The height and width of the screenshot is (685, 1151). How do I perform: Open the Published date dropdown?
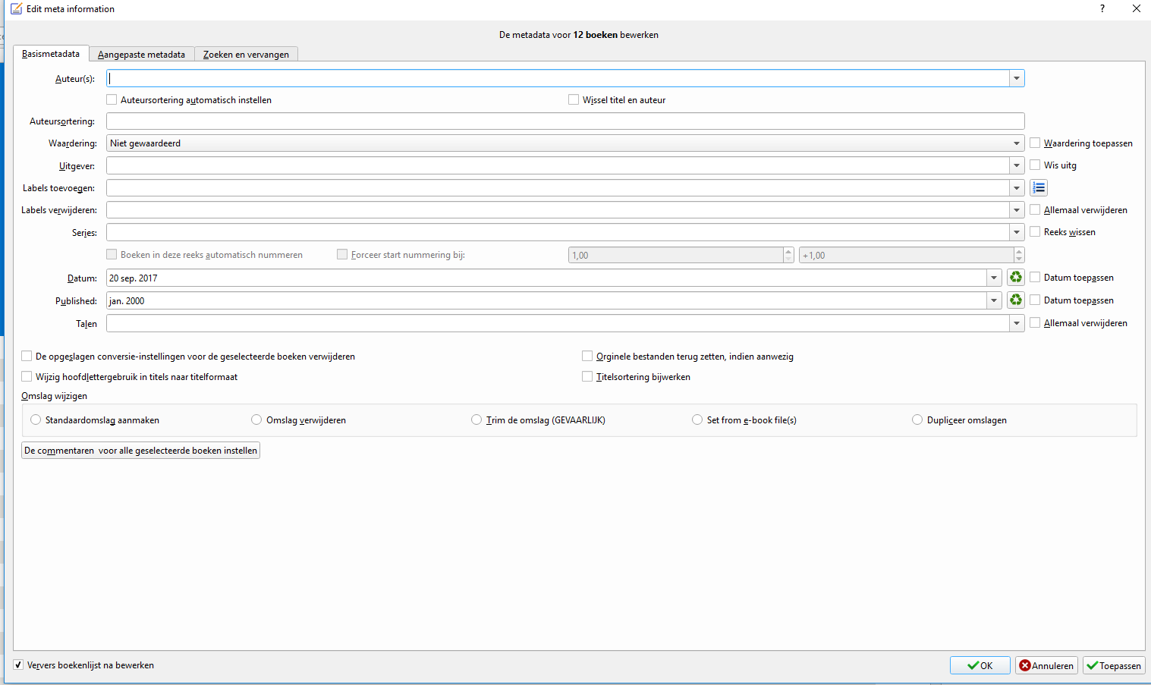tap(994, 300)
